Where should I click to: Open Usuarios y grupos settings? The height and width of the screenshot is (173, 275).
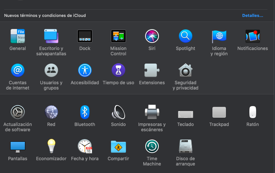click(x=51, y=70)
